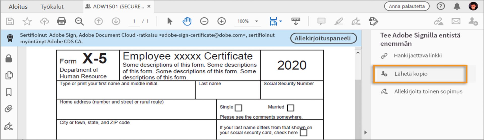Open the 100% zoom level dropdown

pos(257,21)
